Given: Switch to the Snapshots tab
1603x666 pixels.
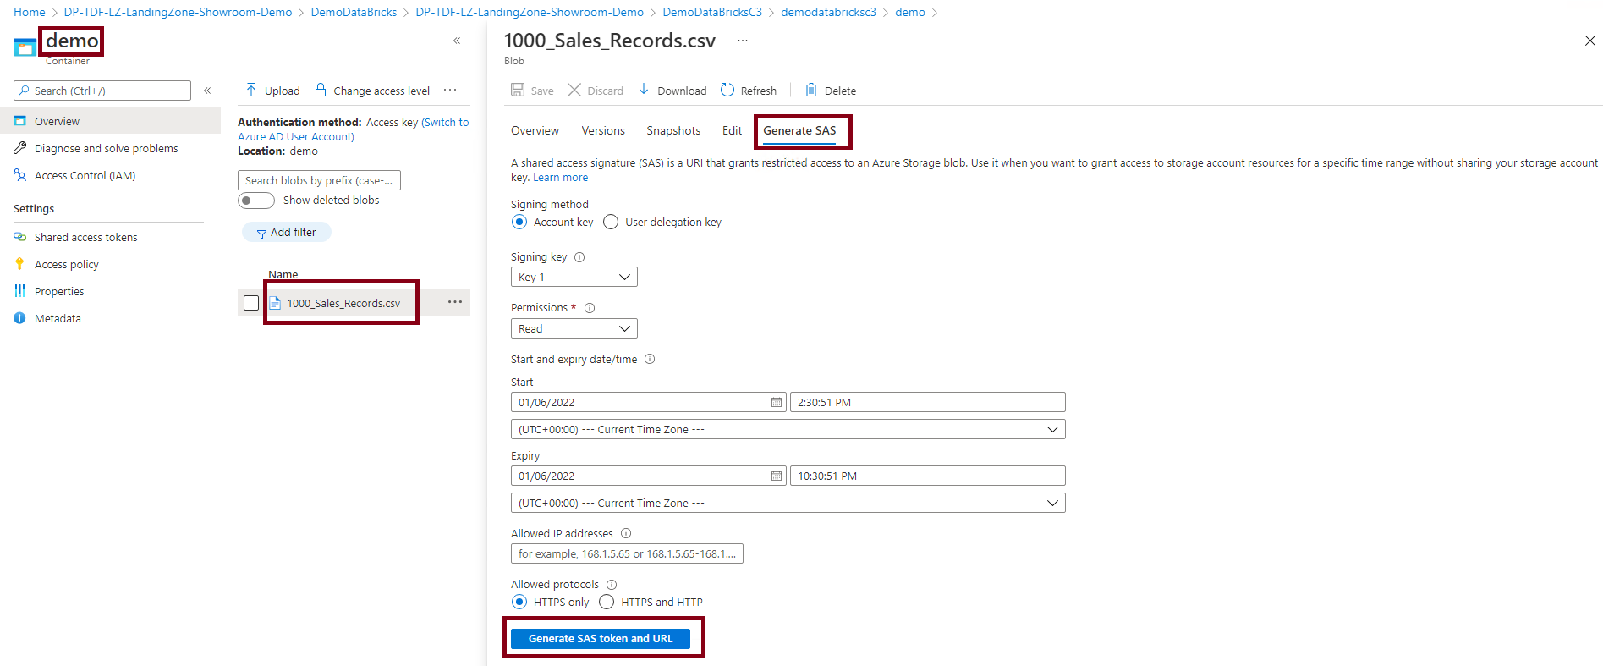Looking at the screenshot, I should click(673, 130).
